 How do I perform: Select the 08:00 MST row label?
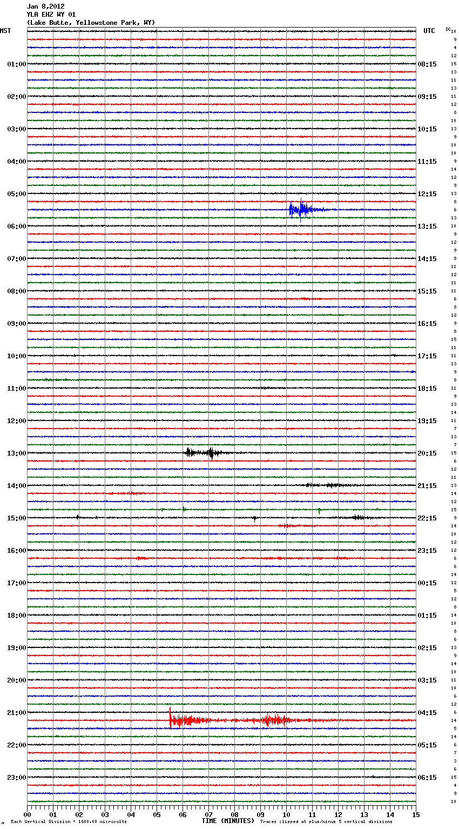[x=16, y=291]
